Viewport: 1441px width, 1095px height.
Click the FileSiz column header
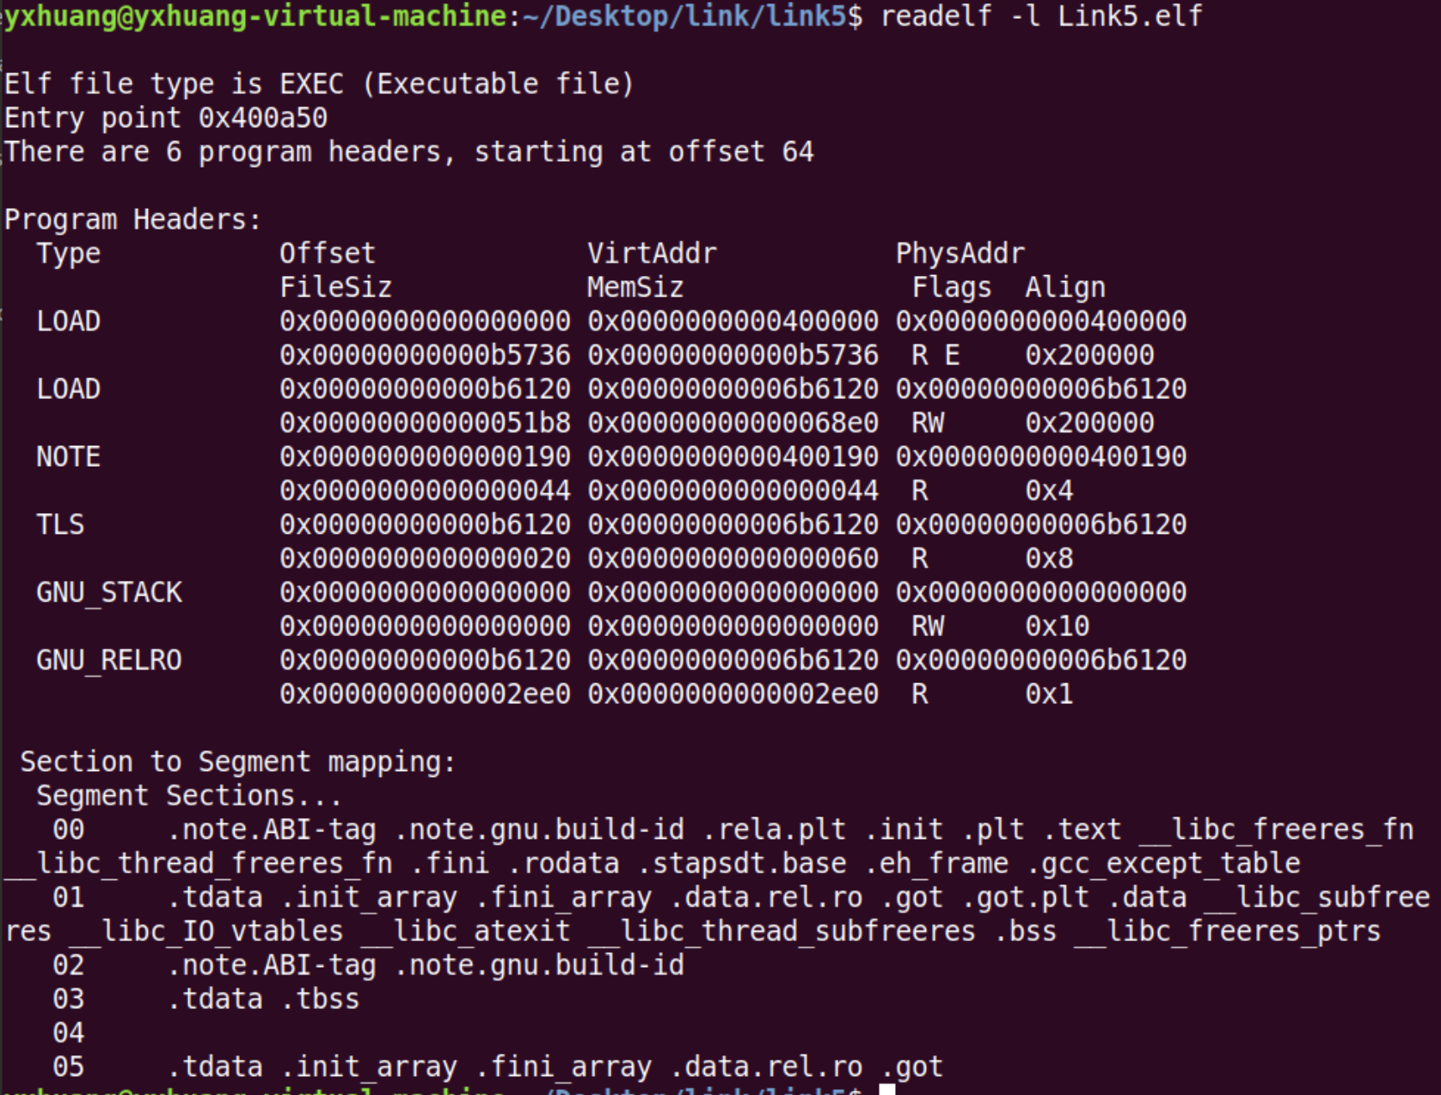(x=335, y=287)
